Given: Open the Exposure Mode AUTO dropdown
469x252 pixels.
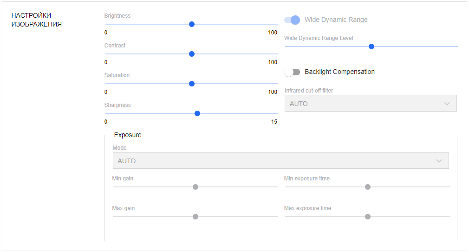Looking at the screenshot, I should click(x=280, y=161).
